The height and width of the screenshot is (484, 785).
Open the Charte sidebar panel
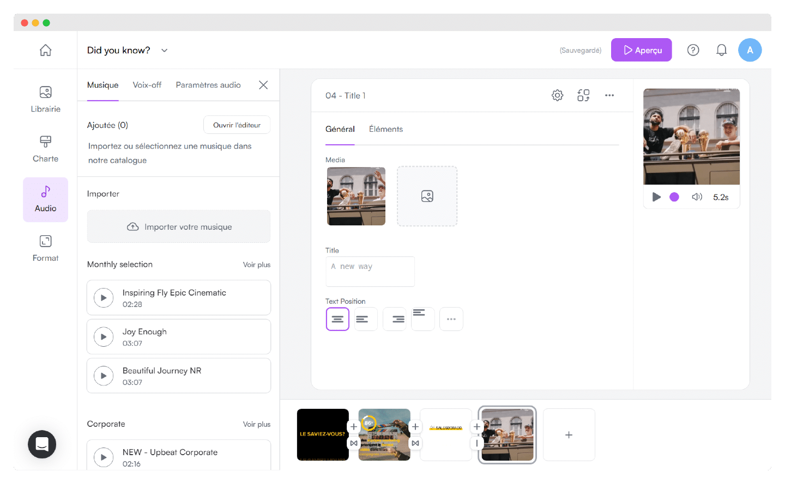(46, 149)
